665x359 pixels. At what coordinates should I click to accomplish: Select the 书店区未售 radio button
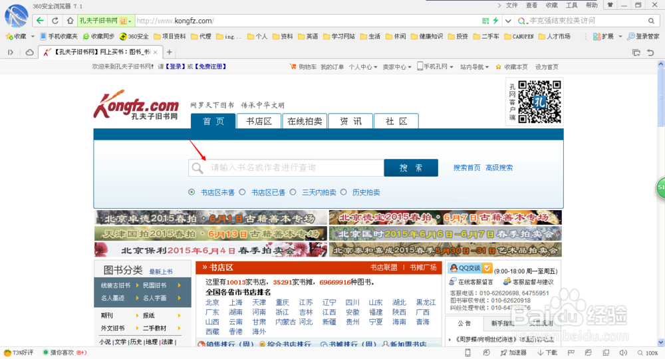tap(192, 192)
